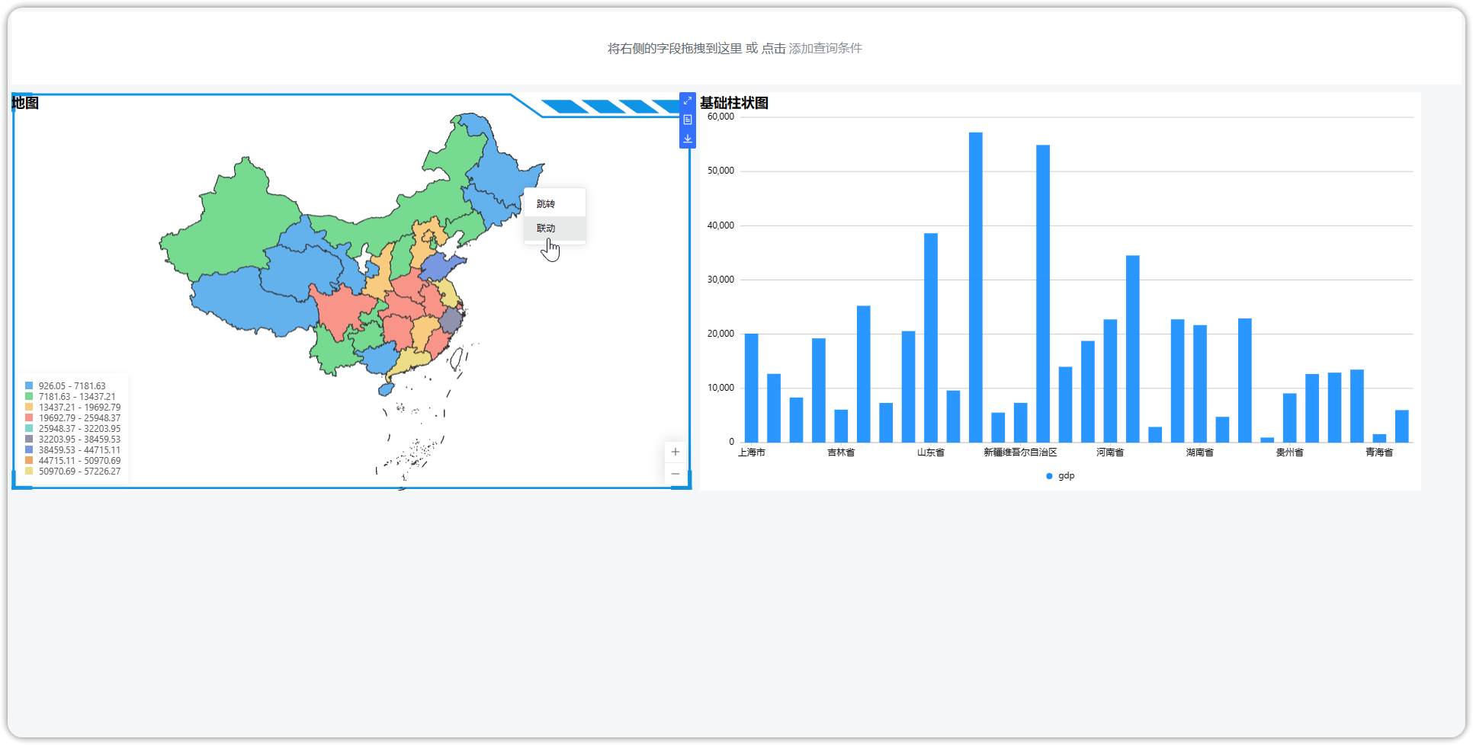Click the tallest bar in the chart
1473x745 pixels.
tap(976, 287)
